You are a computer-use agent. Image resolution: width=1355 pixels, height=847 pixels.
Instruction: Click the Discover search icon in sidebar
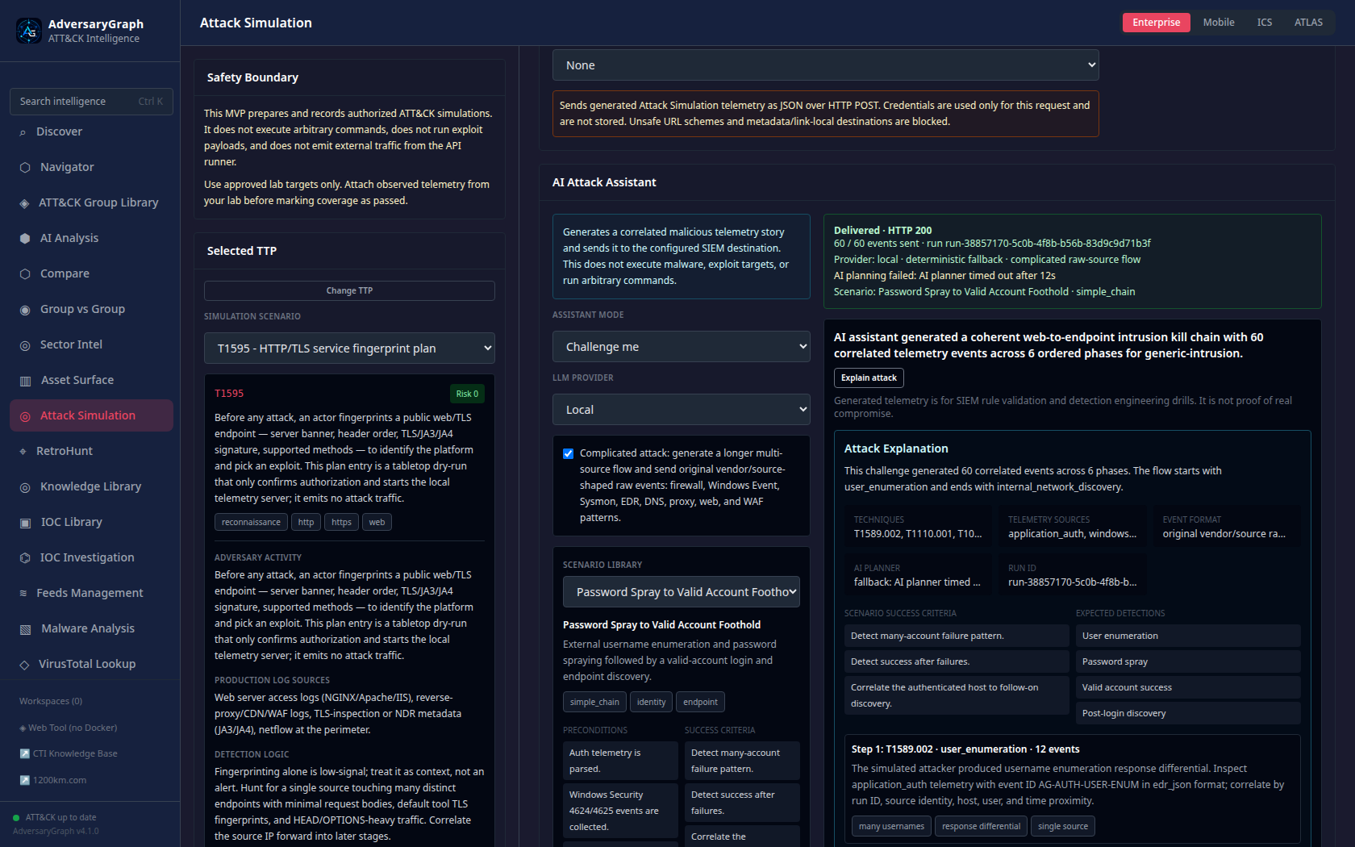(23, 132)
